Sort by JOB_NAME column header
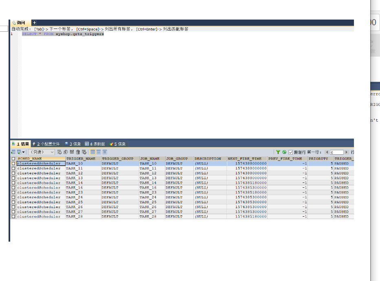This screenshot has height=281, width=380. coord(152,159)
